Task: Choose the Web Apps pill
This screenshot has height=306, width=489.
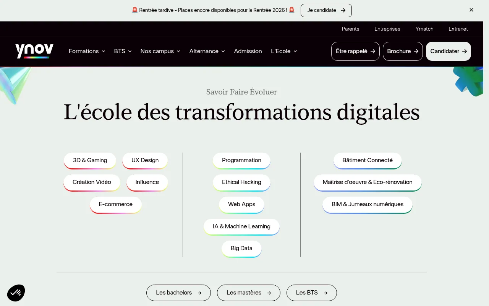Action: [241, 205]
